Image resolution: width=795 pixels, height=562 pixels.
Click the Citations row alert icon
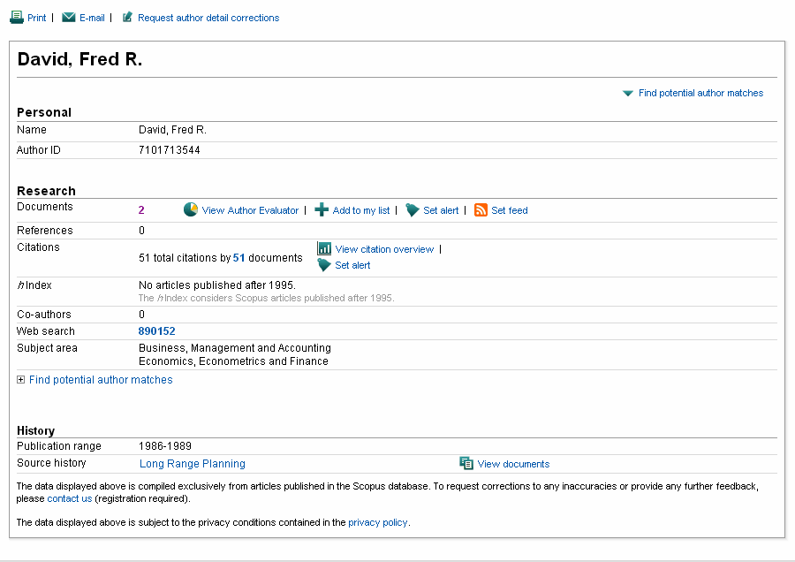pos(324,265)
